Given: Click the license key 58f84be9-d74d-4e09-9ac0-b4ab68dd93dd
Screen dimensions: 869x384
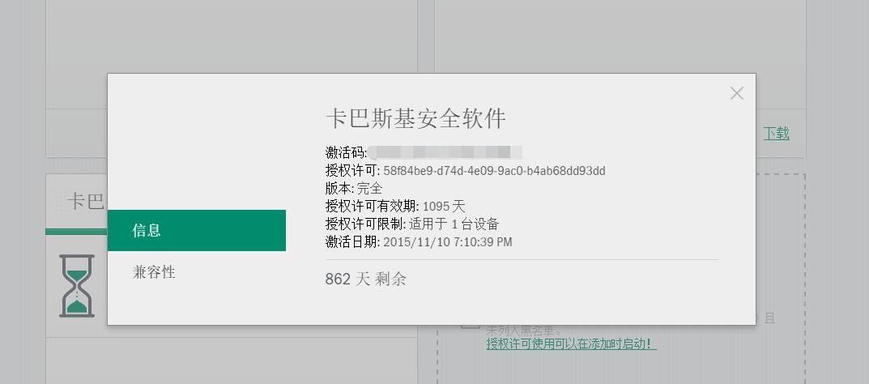Looking at the screenshot, I should pos(494,171).
